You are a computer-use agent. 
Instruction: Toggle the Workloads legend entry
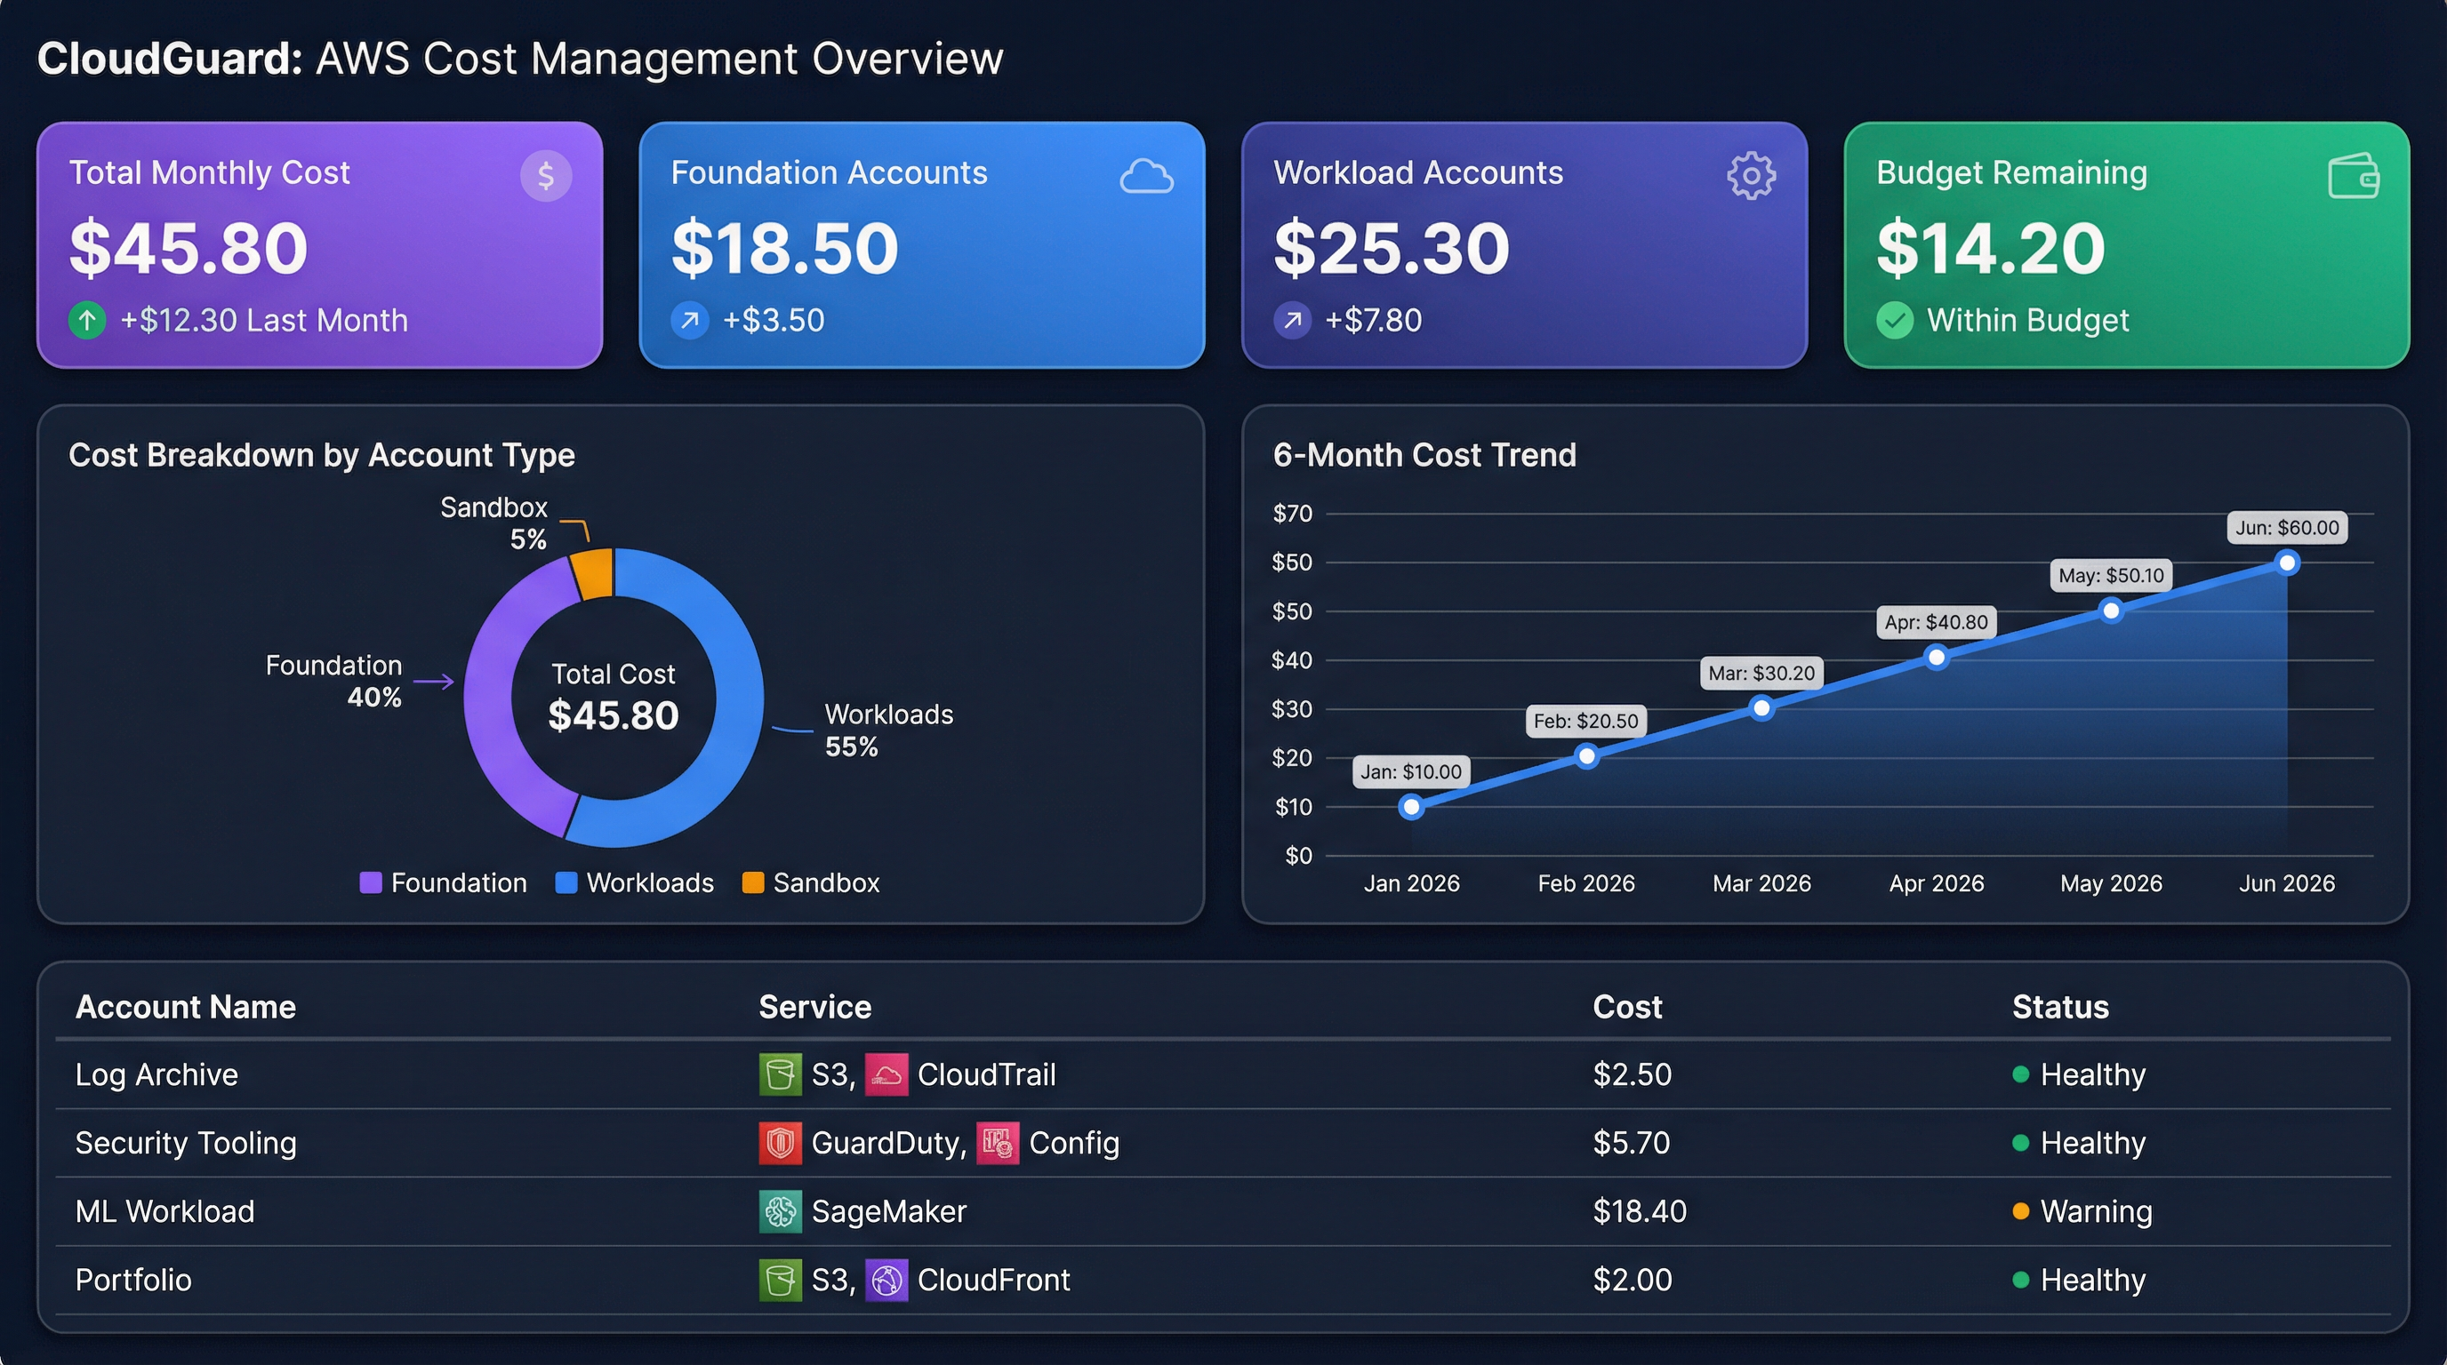(x=635, y=882)
